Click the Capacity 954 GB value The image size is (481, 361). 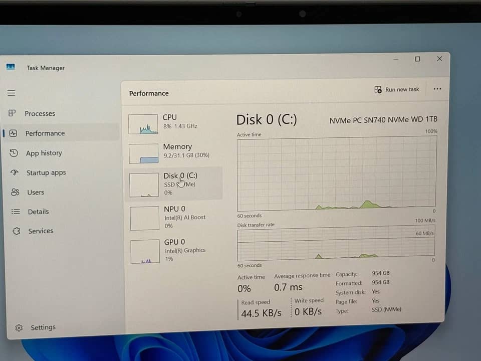(381, 273)
